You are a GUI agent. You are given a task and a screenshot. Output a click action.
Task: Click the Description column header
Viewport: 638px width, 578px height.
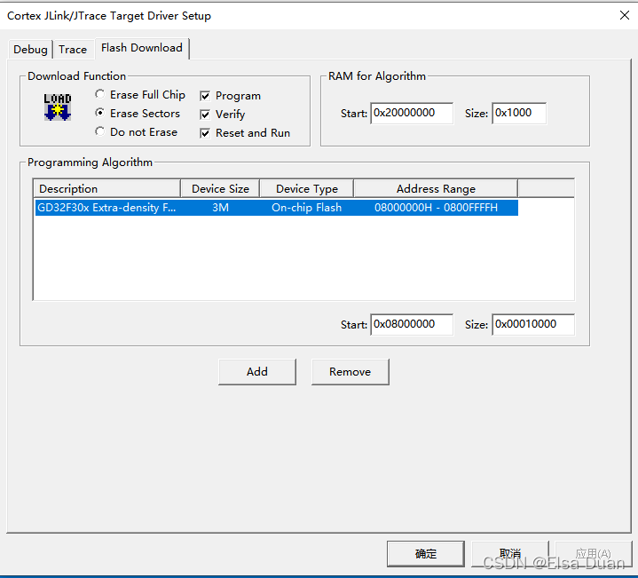click(x=107, y=188)
